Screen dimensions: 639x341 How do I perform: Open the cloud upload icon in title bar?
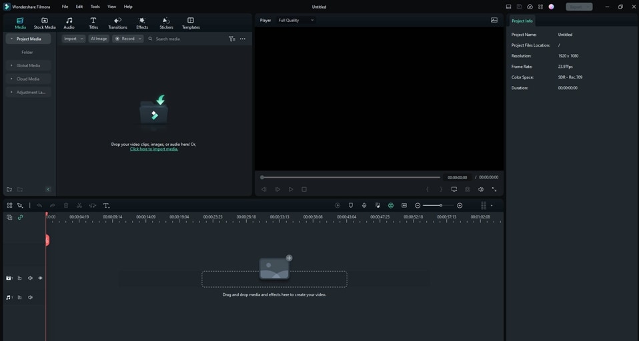[x=530, y=7]
